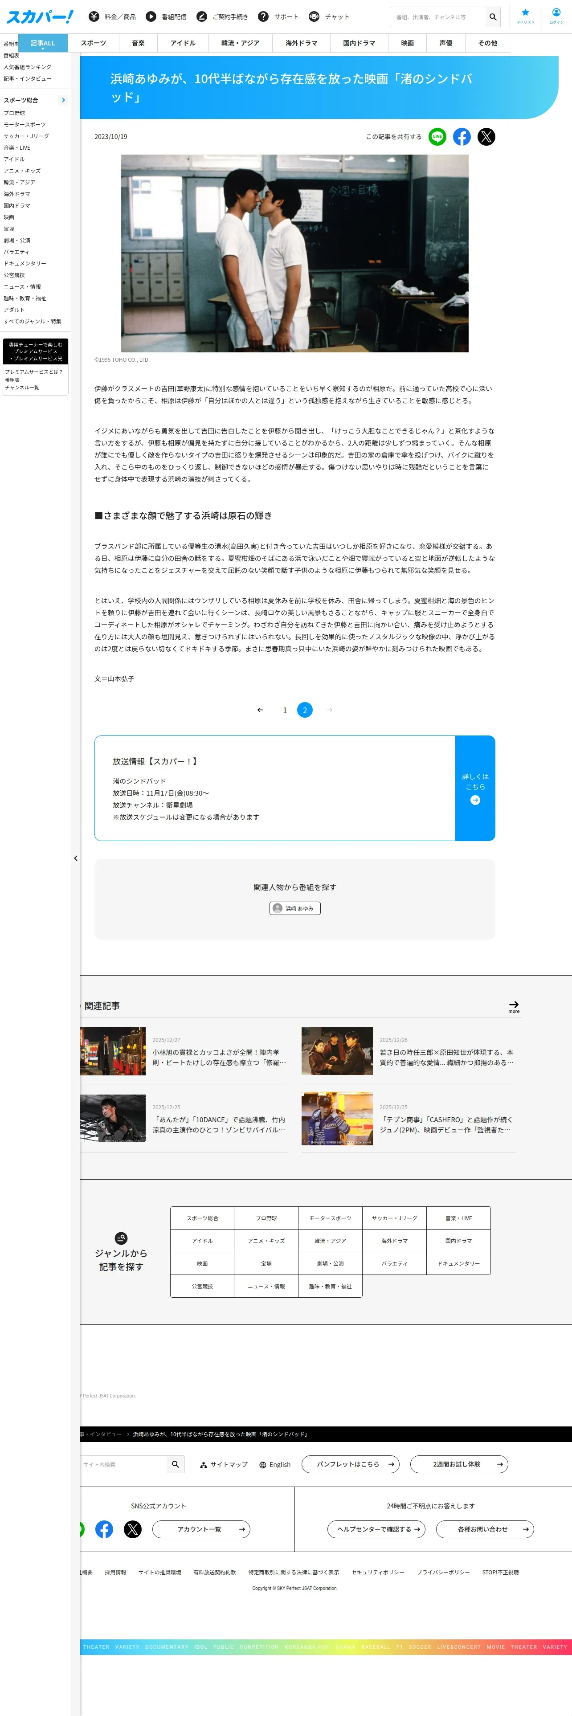Switch to English language link

(x=275, y=1464)
